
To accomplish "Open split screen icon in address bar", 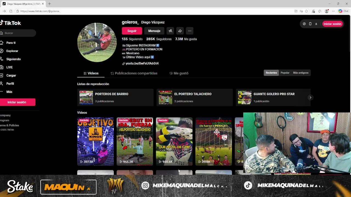I will pos(296,11).
